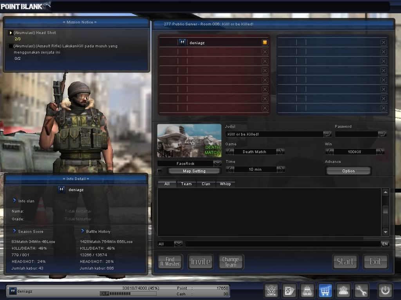
Task: Switch to the Team chat tab
Action: click(186, 184)
